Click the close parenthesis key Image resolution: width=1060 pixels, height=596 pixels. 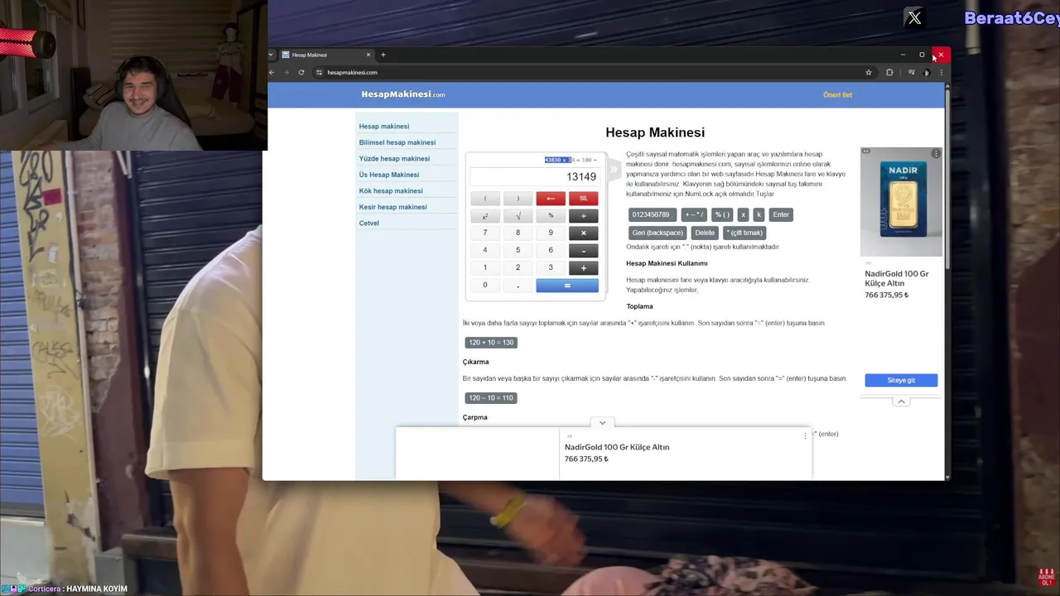tap(518, 199)
